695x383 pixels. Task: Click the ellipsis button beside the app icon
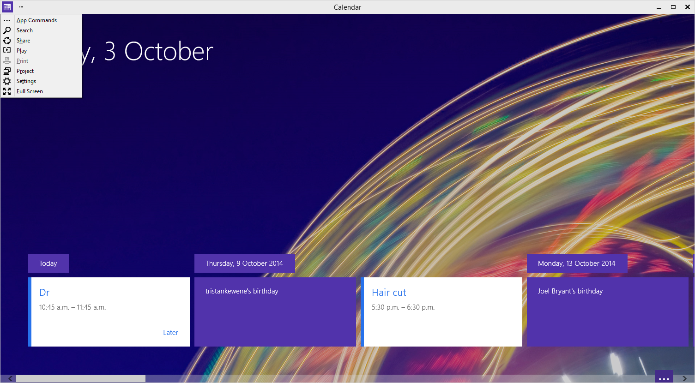[x=21, y=7]
